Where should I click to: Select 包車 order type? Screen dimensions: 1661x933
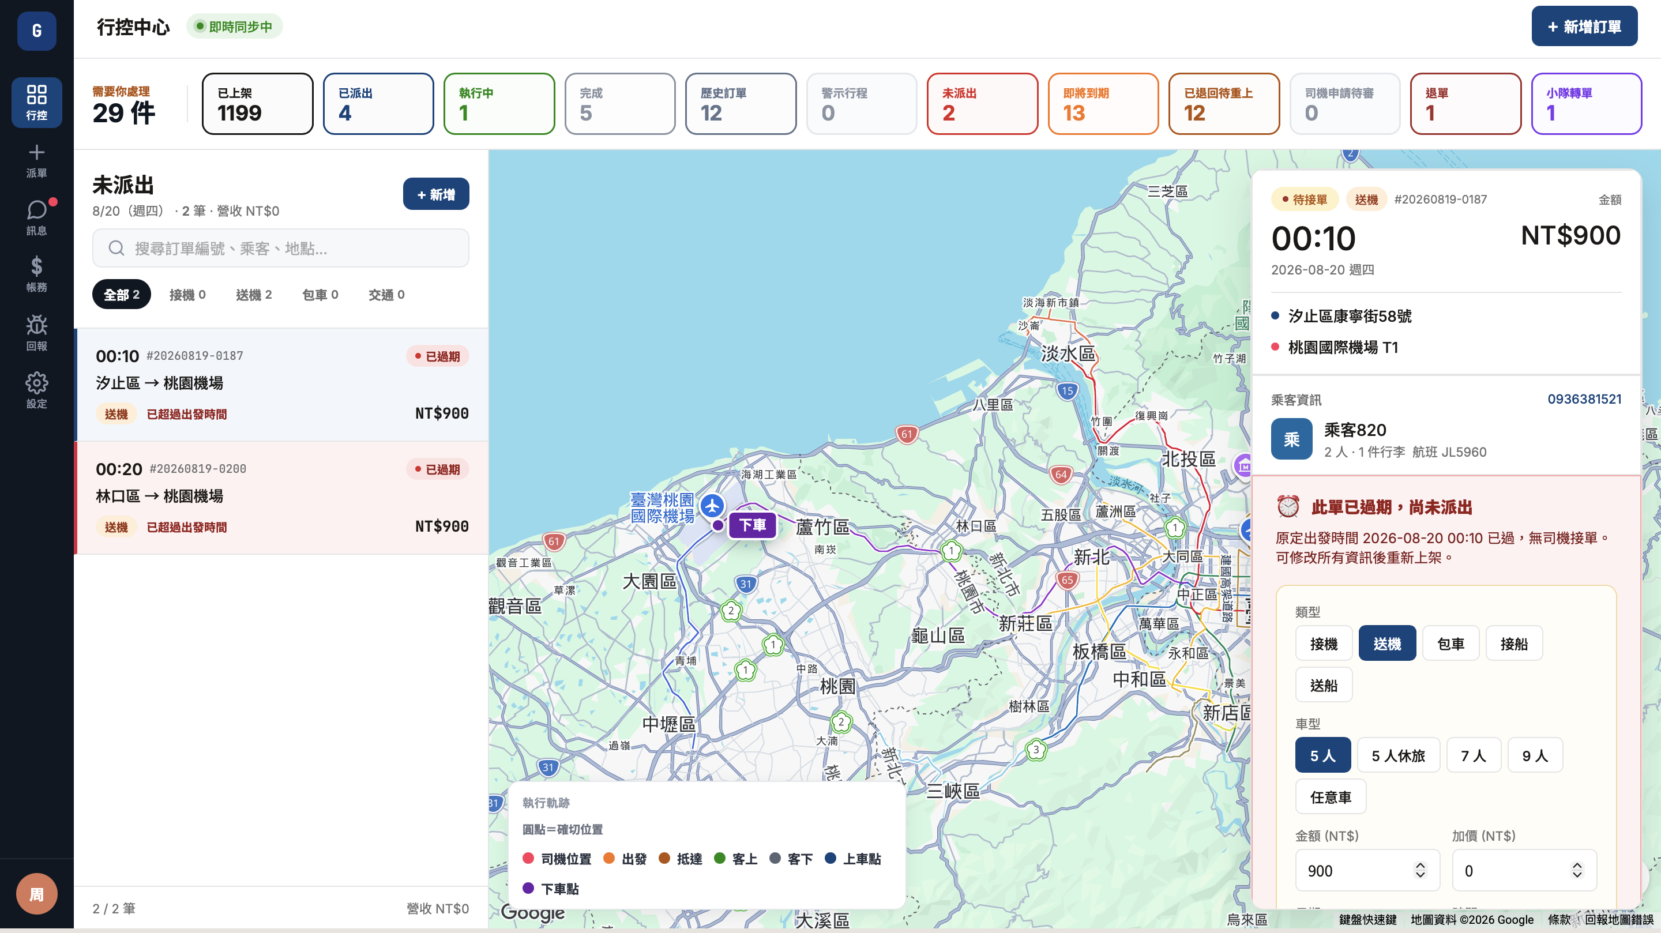point(1451,644)
